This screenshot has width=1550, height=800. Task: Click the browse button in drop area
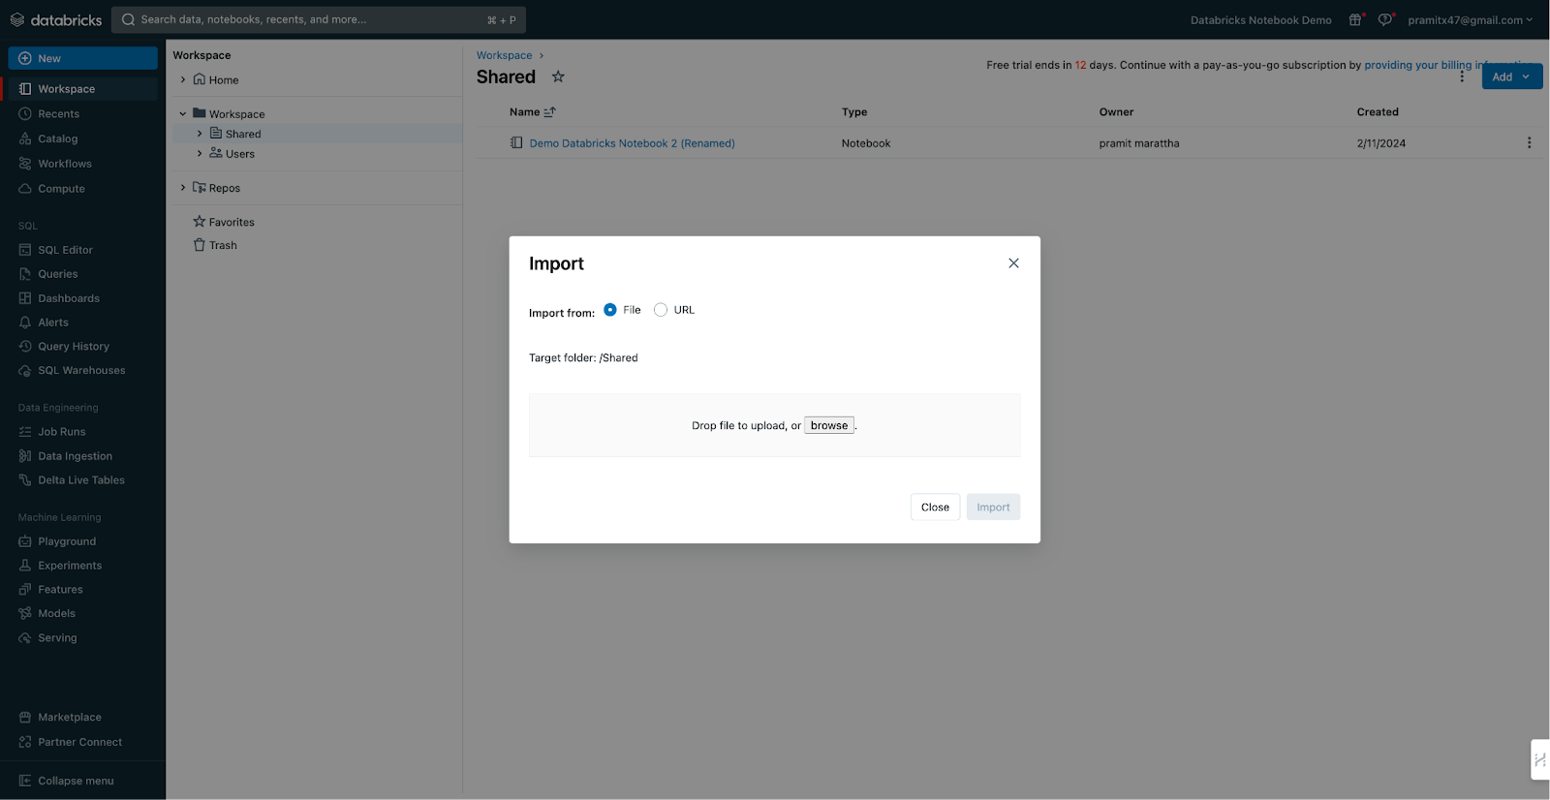[x=829, y=425]
